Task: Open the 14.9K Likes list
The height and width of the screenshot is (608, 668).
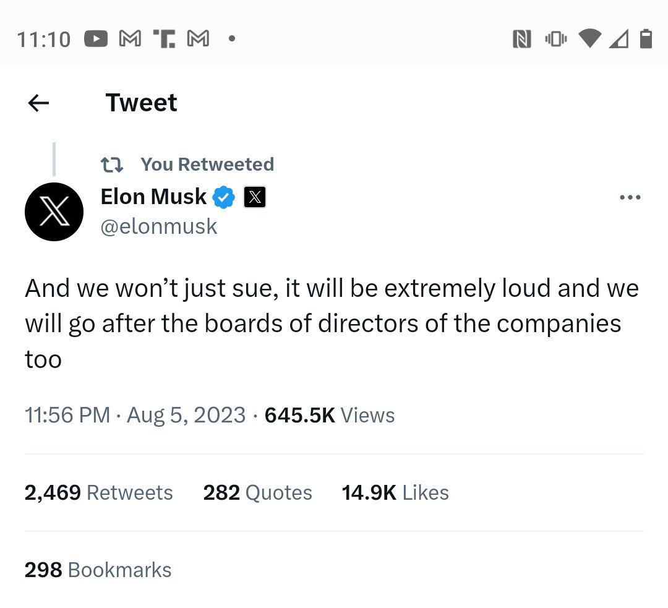Action: coord(395,492)
